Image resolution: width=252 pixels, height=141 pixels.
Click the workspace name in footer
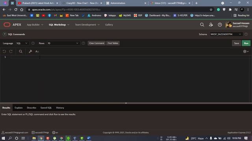(40, 132)
